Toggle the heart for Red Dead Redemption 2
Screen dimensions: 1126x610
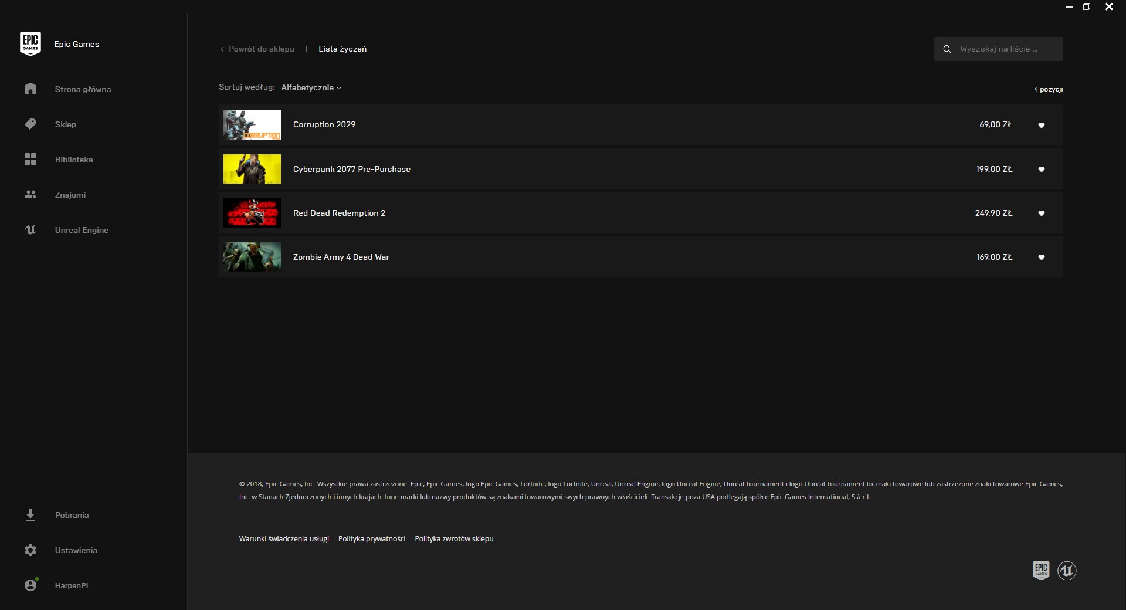[1042, 213]
